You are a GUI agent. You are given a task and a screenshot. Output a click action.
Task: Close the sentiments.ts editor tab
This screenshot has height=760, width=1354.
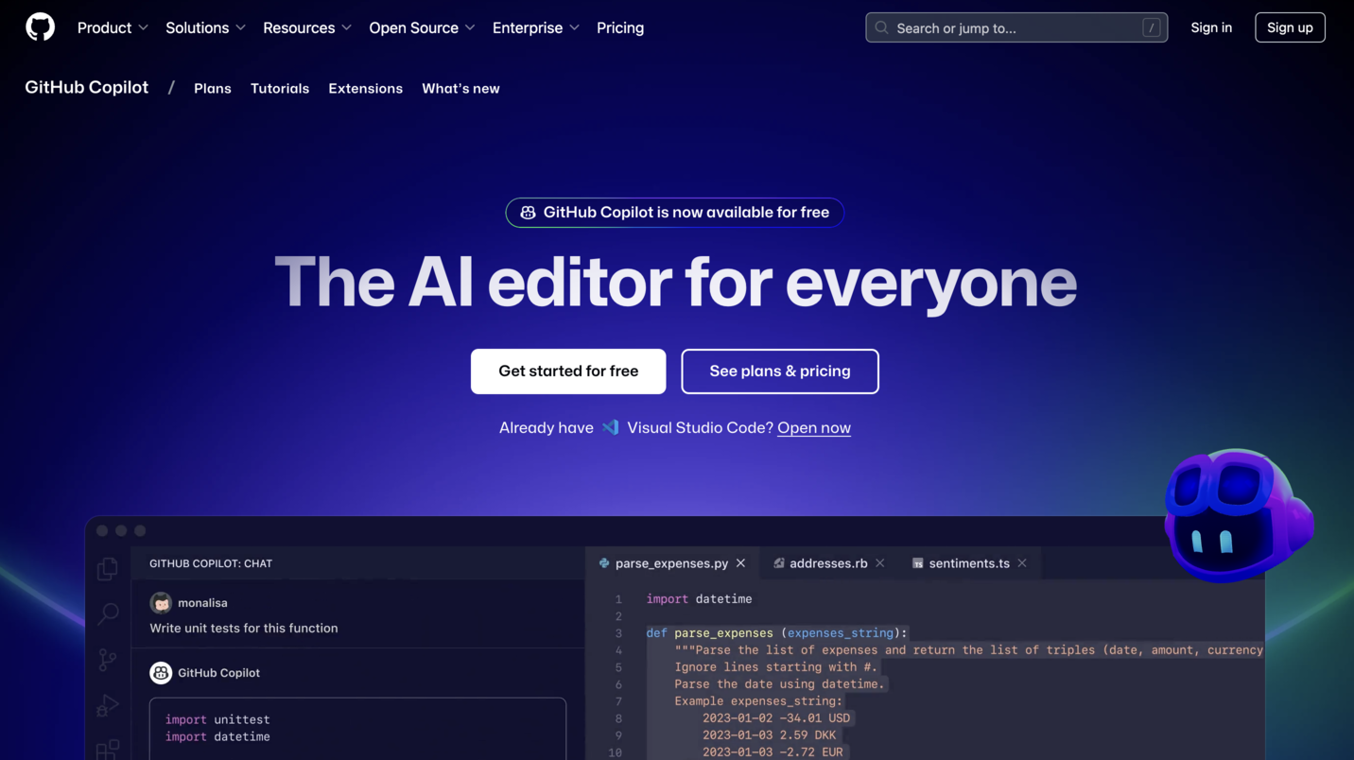pos(1022,563)
